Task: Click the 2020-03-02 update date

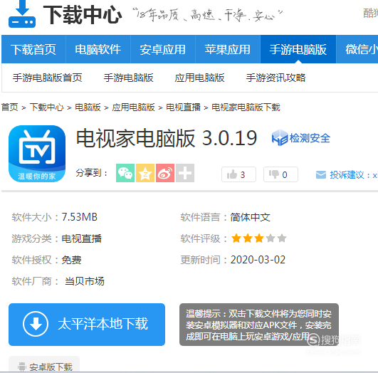Action: pos(258,260)
